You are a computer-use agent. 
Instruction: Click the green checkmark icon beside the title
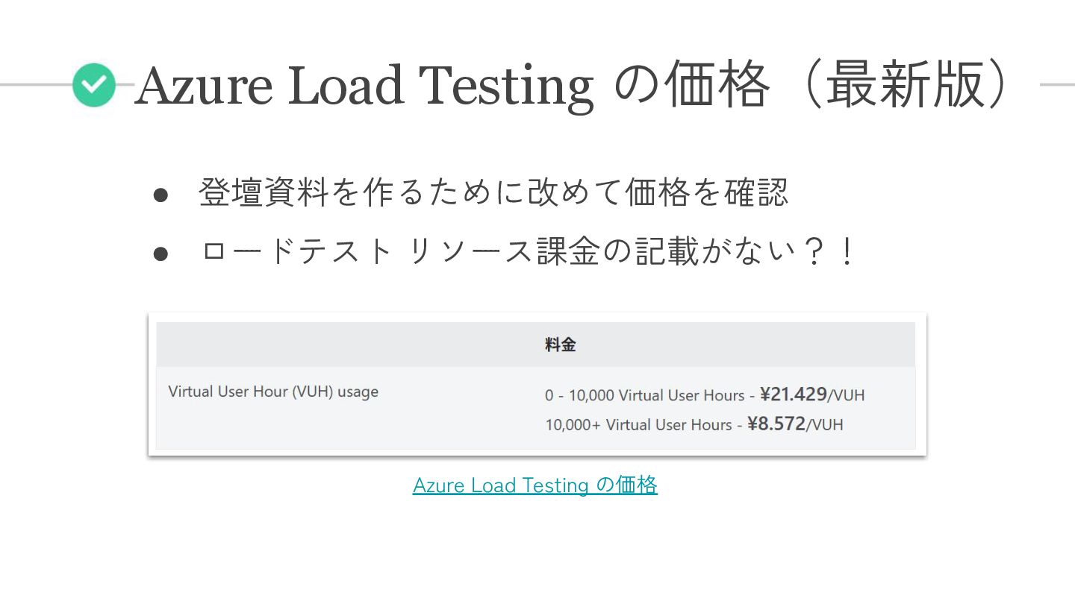94,85
